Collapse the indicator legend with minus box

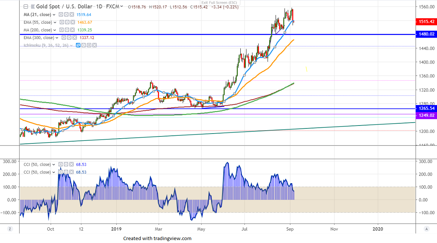click(26, 7)
